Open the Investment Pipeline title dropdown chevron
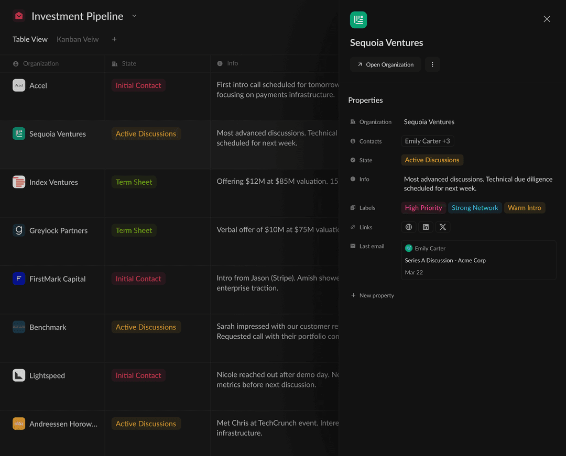This screenshot has width=566, height=456. 134,16
